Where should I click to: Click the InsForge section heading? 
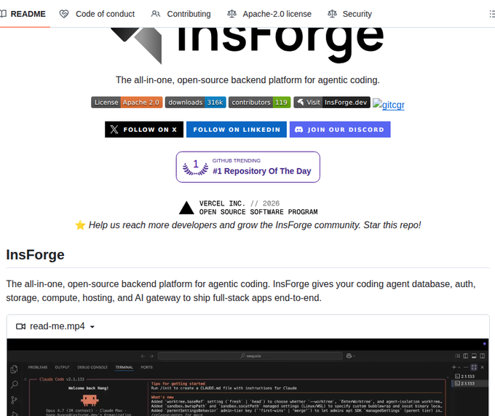tap(35, 254)
